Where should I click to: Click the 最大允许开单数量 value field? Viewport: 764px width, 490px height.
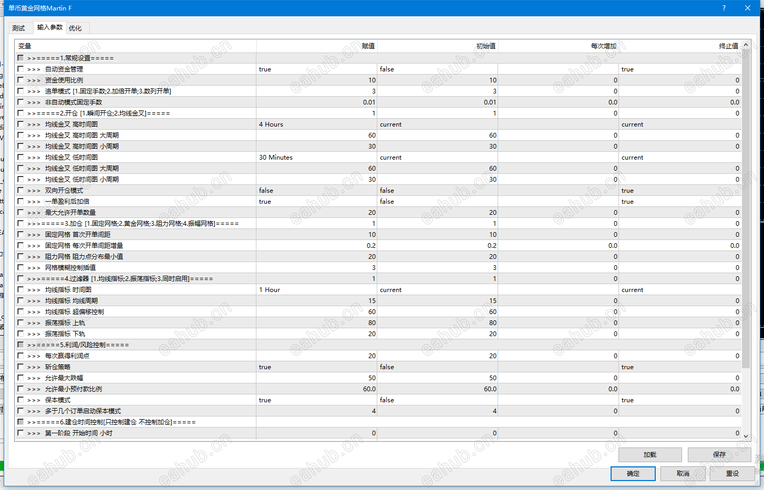pyautogui.click(x=316, y=213)
